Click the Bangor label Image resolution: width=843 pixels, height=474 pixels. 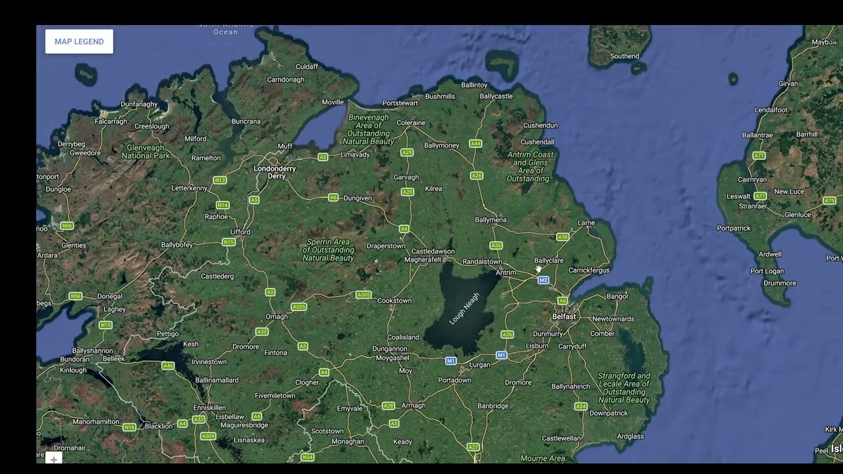(x=618, y=296)
